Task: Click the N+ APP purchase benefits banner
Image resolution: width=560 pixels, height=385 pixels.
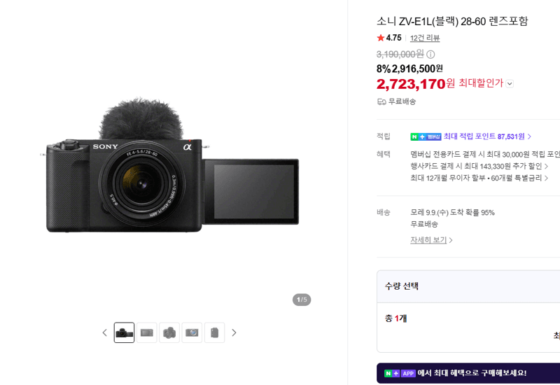Action: [468, 373]
